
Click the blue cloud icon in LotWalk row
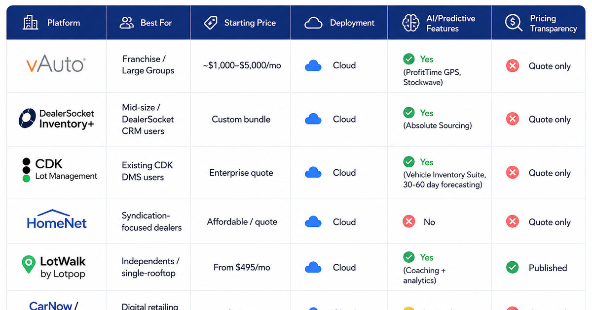pos(313,268)
